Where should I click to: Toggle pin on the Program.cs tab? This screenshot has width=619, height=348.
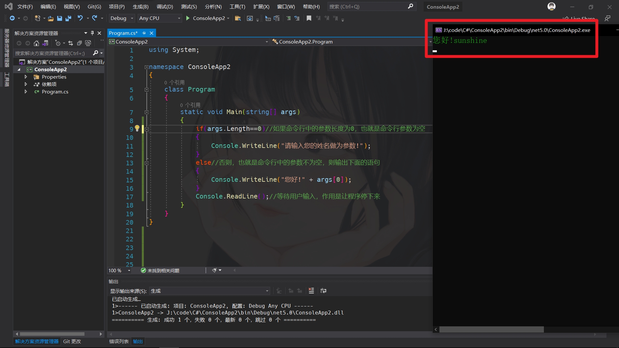click(x=144, y=33)
